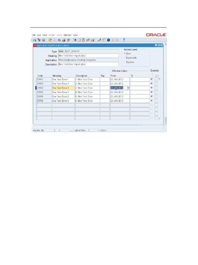Click the Description cell 5- Bne Test Error
Image resolution: width=198 pixels, height=265 pixels.
(x=87, y=97)
